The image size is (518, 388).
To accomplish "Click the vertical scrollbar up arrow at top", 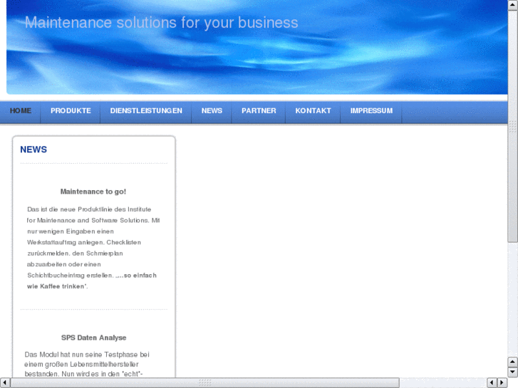I will (x=513, y=5).
